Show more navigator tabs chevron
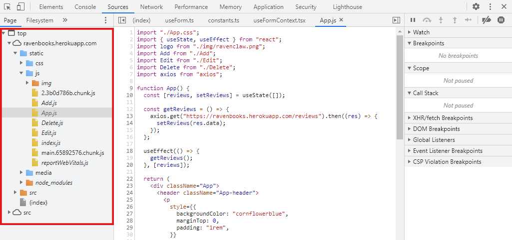Screen dimensions: 512x240 [64, 20]
